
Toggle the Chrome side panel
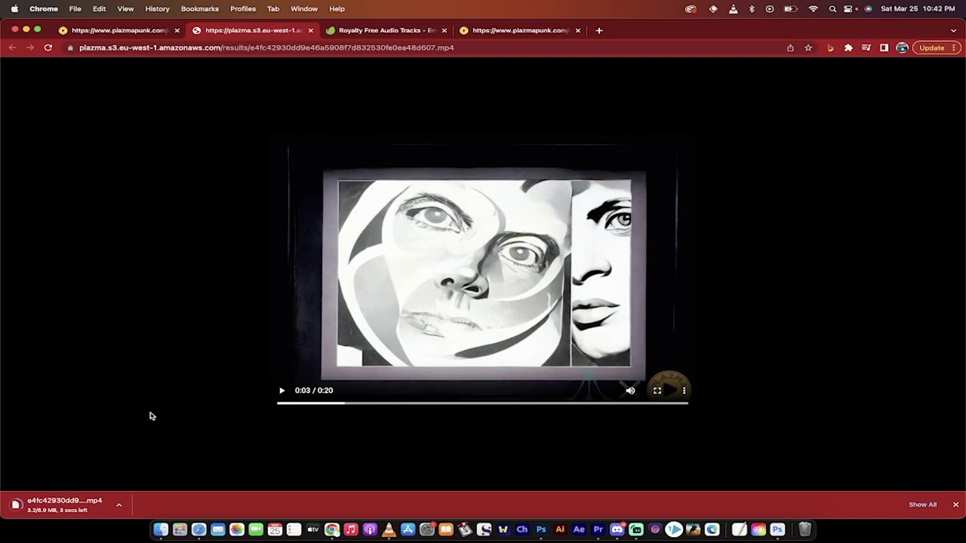tap(884, 48)
